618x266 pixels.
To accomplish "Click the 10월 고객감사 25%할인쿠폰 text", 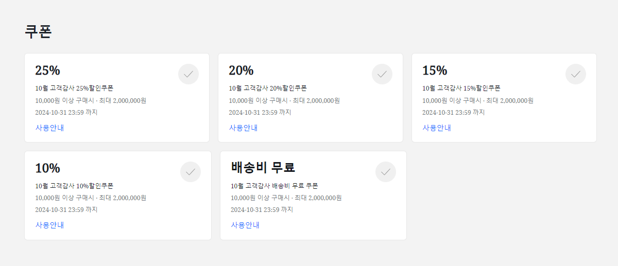I will point(74,88).
